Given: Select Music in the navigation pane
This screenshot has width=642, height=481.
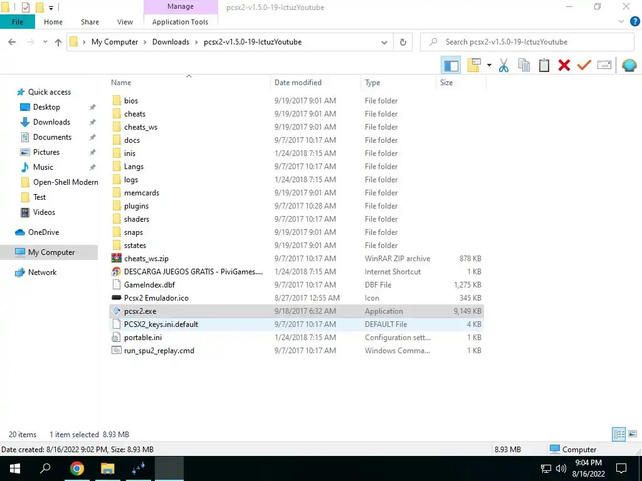Looking at the screenshot, I should pyautogui.click(x=43, y=167).
